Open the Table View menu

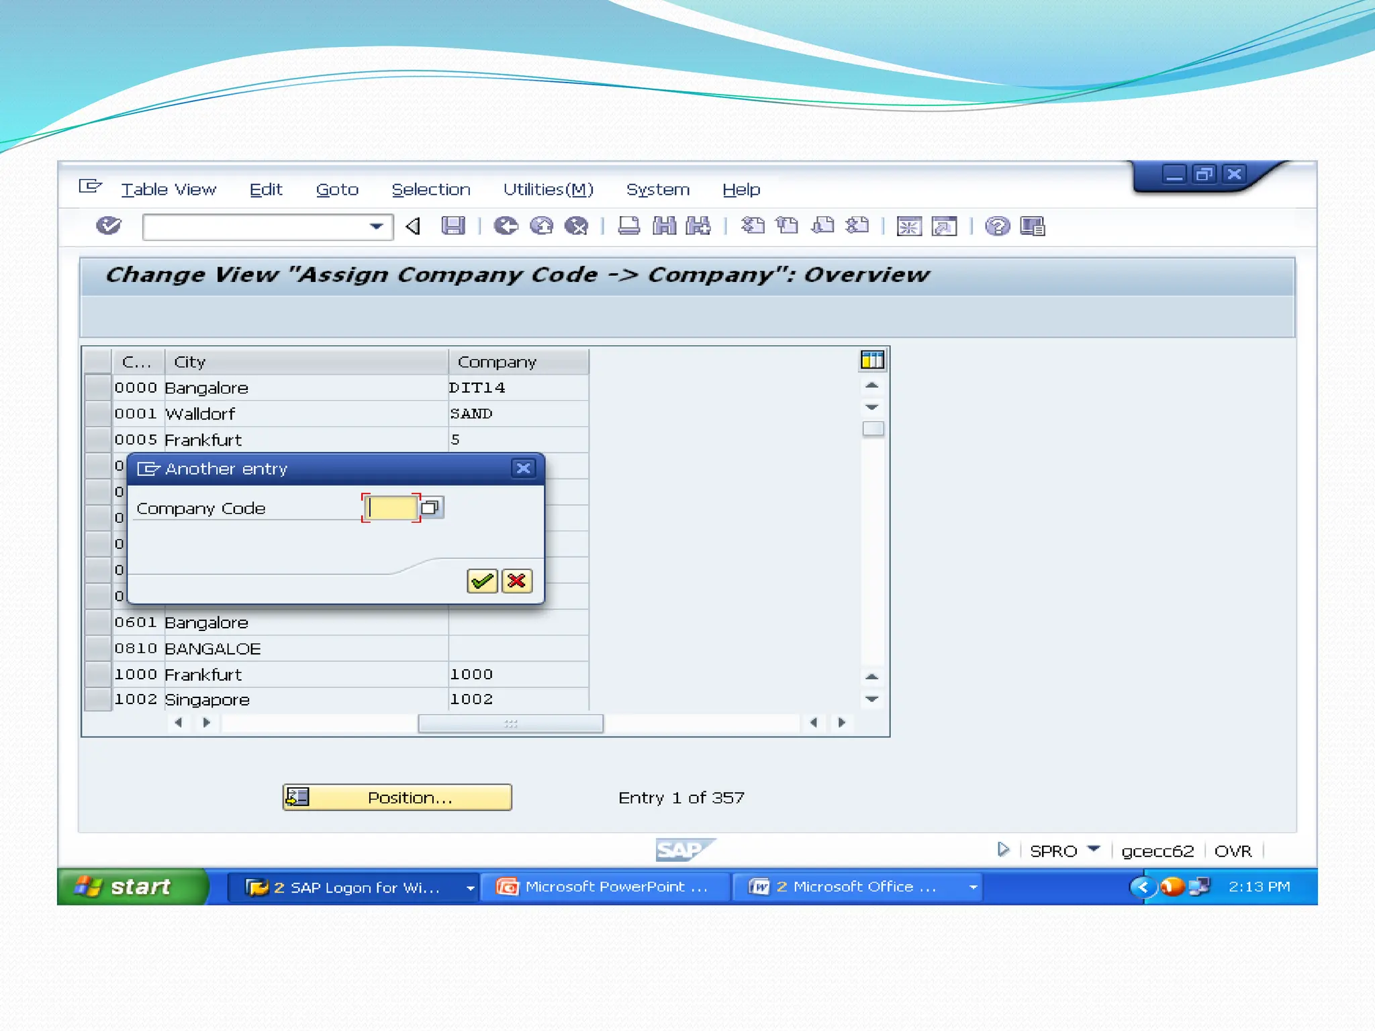[x=169, y=190]
